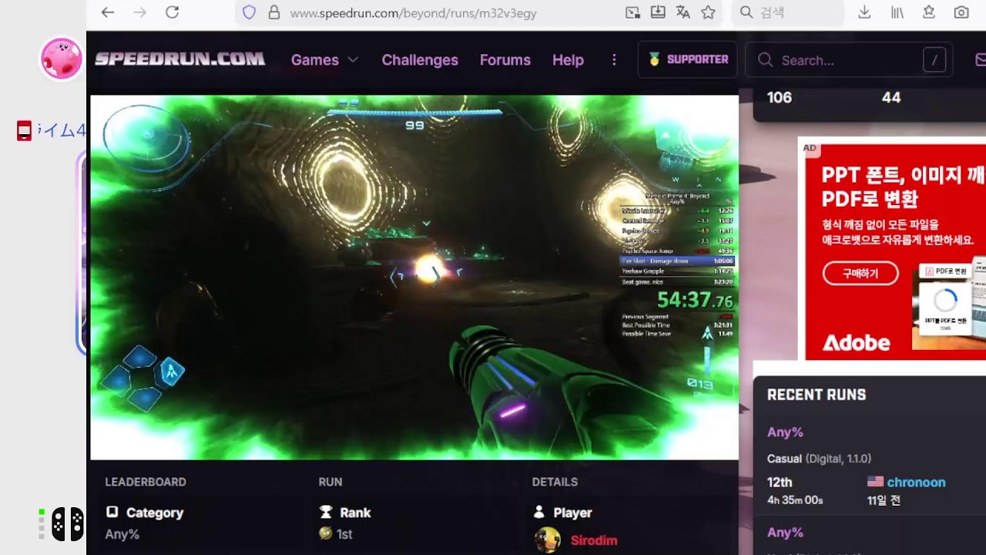This screenshot has width=986, height=555.
Task: Open the Forums menu item
Action: point(505,60)
